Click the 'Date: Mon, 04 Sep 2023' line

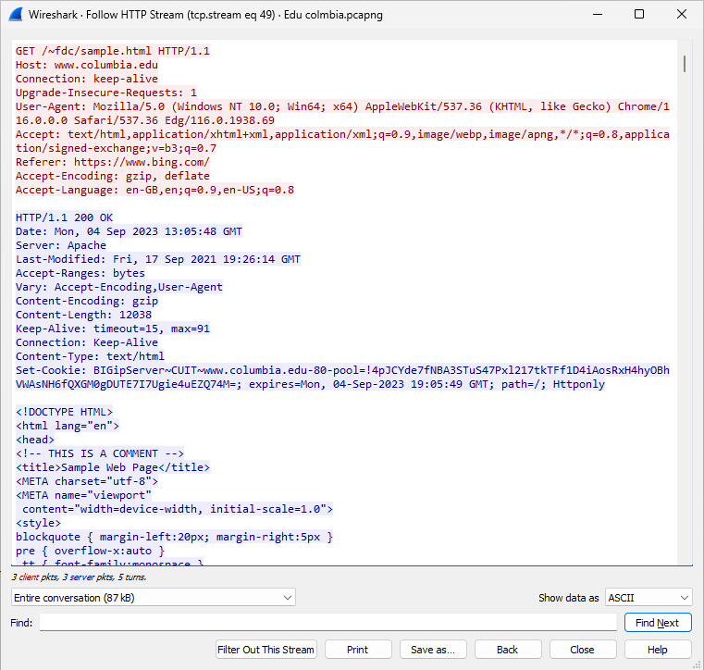coord(129,231)
